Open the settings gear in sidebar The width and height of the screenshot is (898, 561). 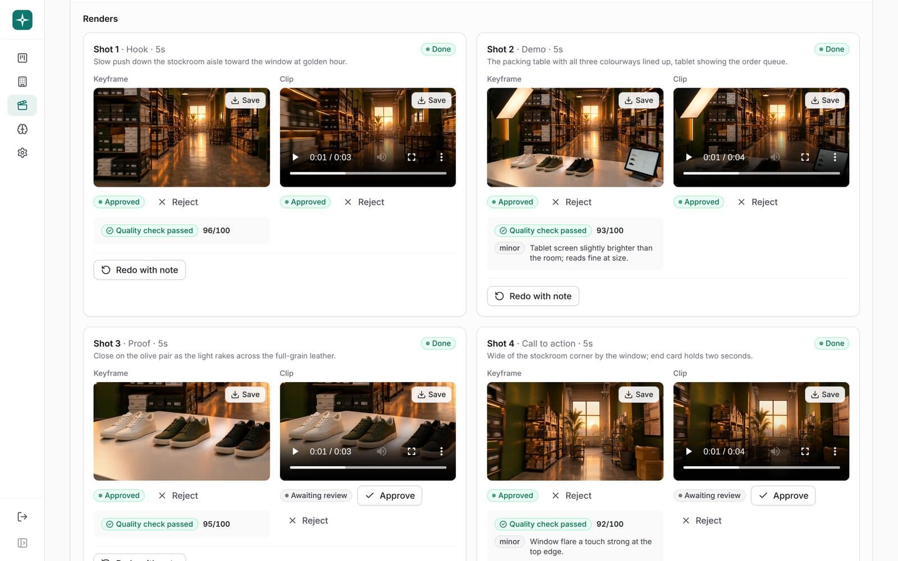[x=22, y=153]
